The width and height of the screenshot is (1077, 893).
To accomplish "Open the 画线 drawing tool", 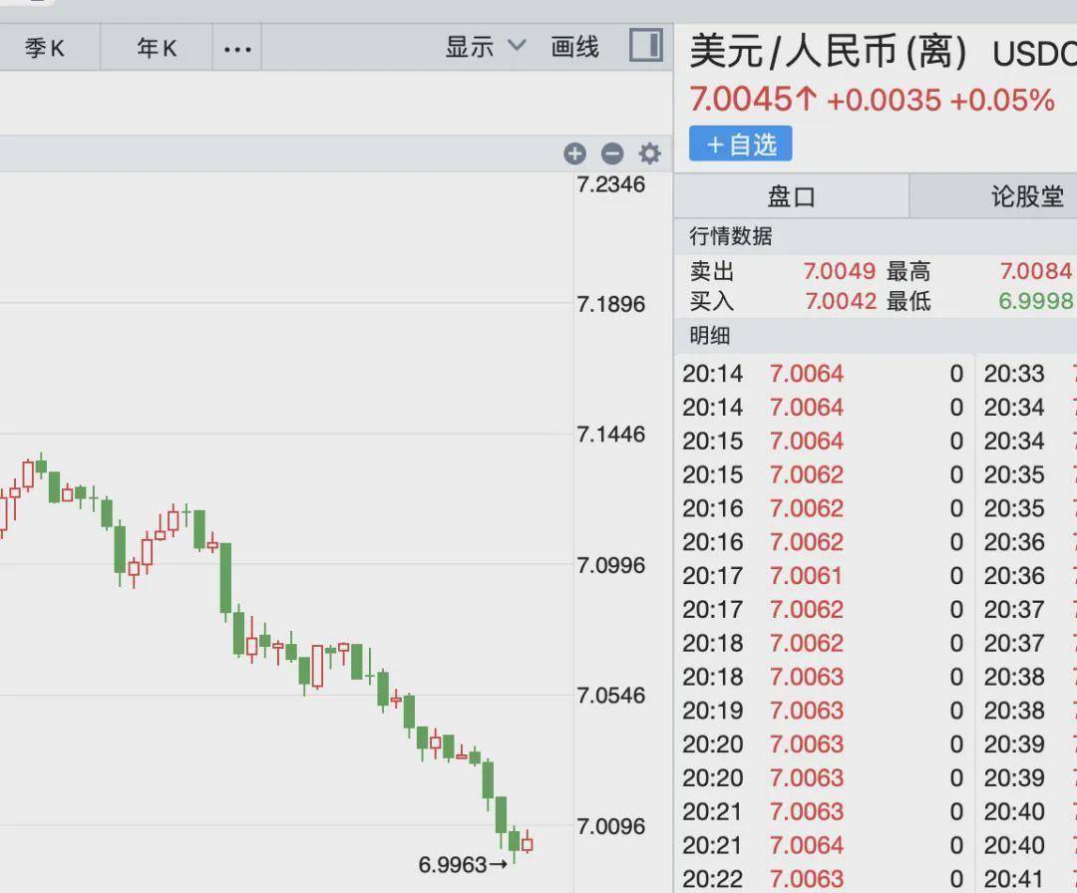I will (573, 47).
